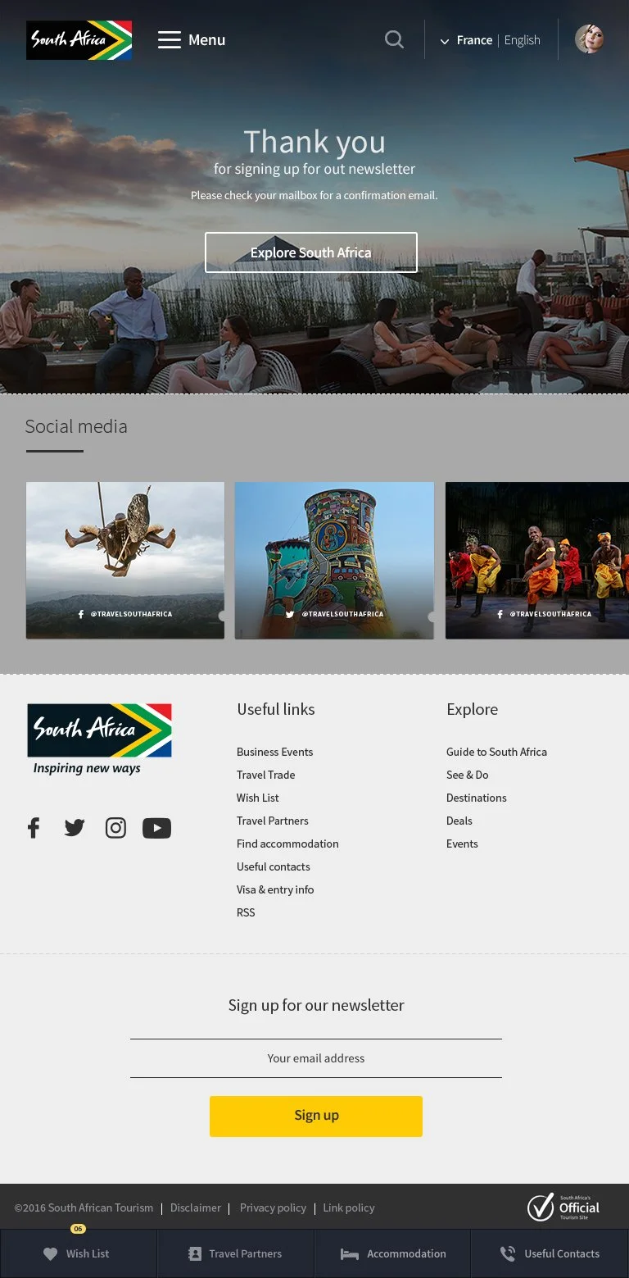The height and width of the screenshot is (1278, 629).
Task: Visit the footer Twitter icon
Action: tap(75, 828)
